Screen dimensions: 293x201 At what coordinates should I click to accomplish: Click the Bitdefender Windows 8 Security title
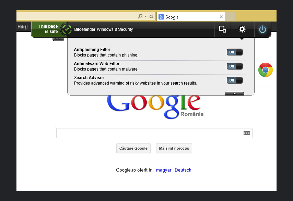click(104, 29)
